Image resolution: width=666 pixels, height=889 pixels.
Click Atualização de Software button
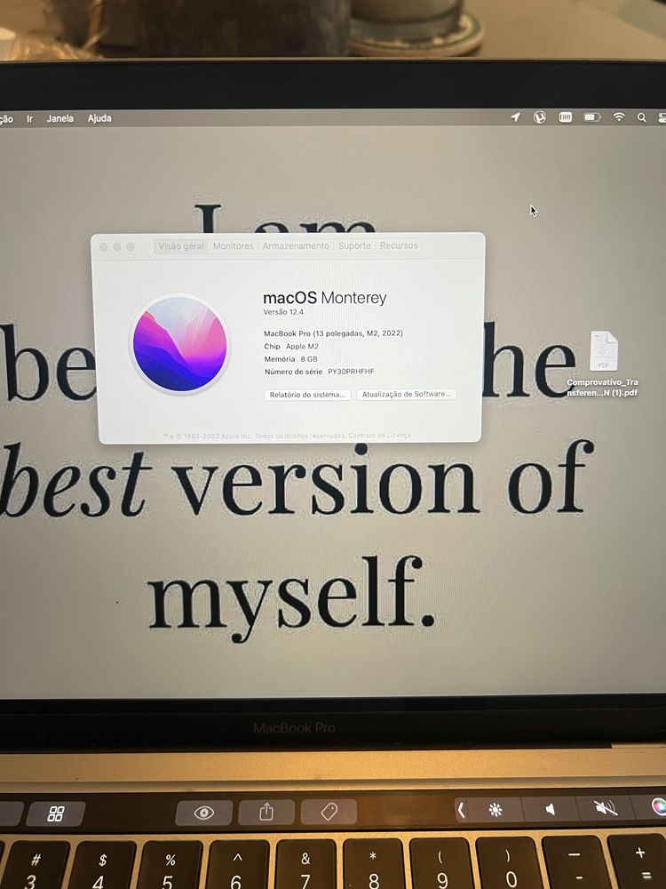[x=406, y=394]
